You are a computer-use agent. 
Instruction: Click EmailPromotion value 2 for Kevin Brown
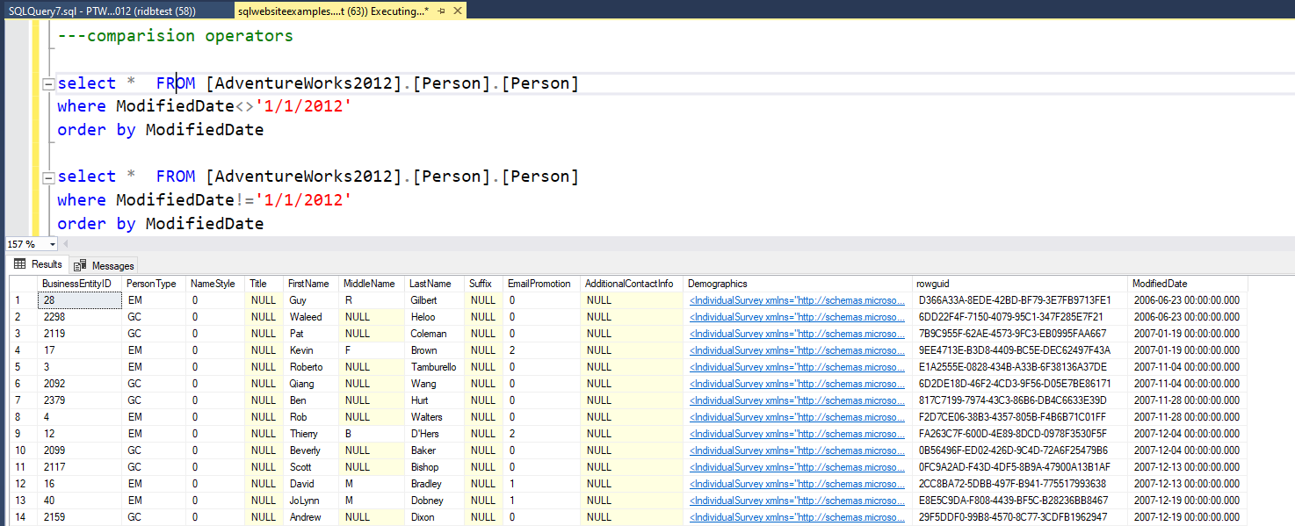pos(541,350)
